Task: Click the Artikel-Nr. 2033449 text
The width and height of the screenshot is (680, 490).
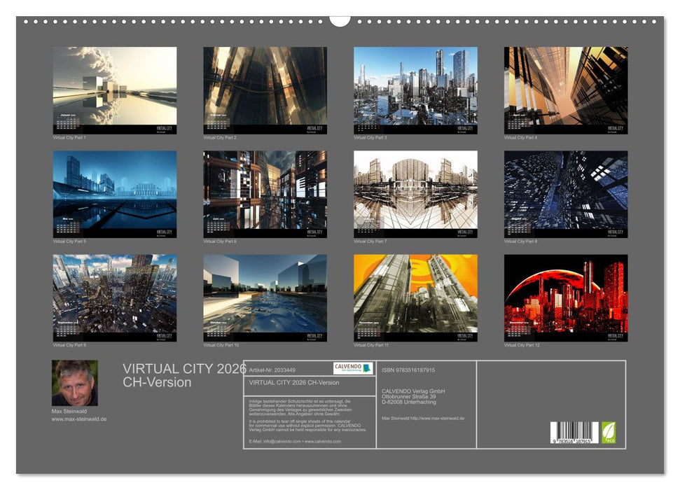Action: (273, 369)
